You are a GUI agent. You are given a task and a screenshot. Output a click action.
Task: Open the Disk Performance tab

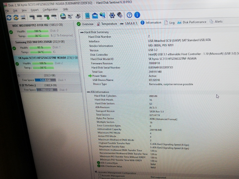click(x=192, y=22)
